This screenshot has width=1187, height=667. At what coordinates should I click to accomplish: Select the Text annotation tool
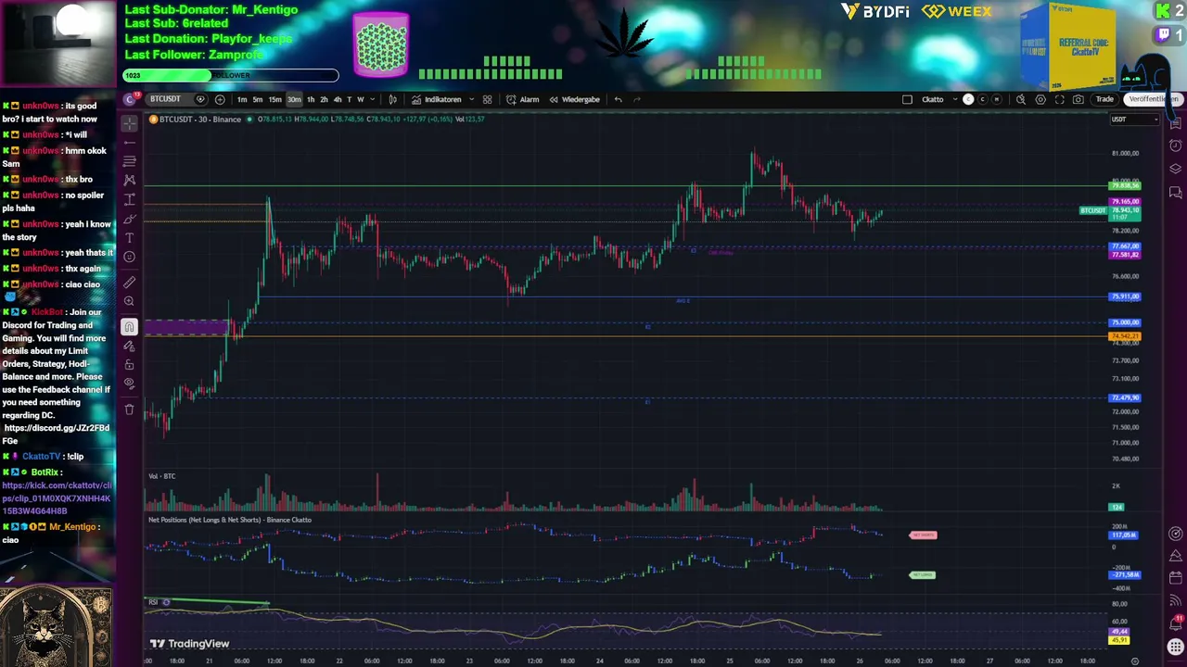click(130, 238)
